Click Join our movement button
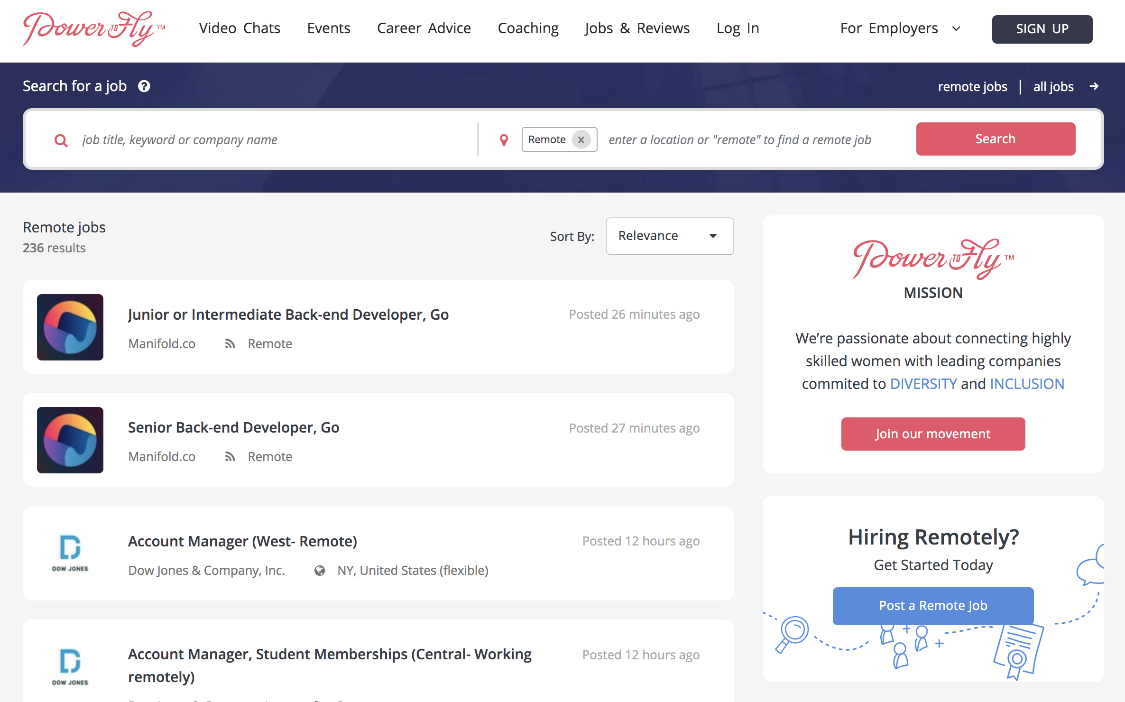1125x702 pixels. (932, 434)
